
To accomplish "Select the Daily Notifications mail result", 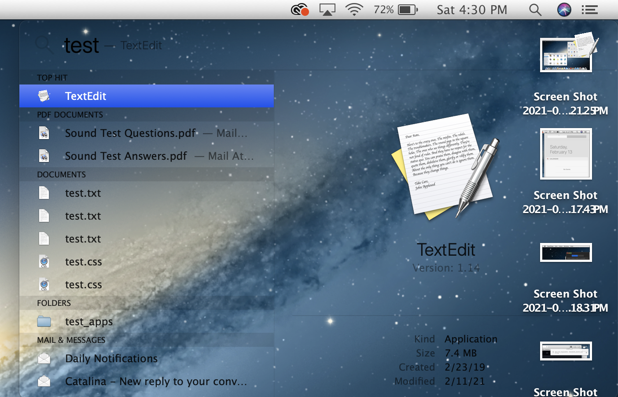I will (147, 358).
